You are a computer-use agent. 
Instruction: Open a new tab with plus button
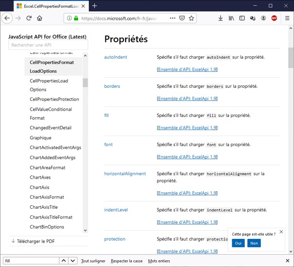click(x=94, y=6)
